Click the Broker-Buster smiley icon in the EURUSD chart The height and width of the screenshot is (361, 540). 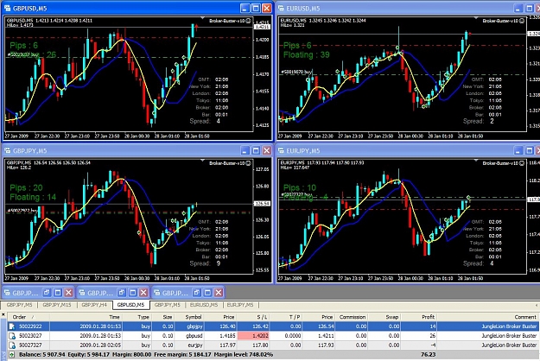[x=522, y=21]
